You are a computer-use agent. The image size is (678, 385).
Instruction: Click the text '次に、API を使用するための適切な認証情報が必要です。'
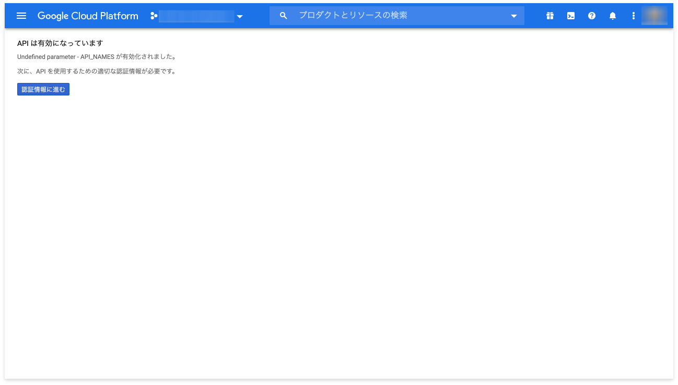click(x=97, y=71)
